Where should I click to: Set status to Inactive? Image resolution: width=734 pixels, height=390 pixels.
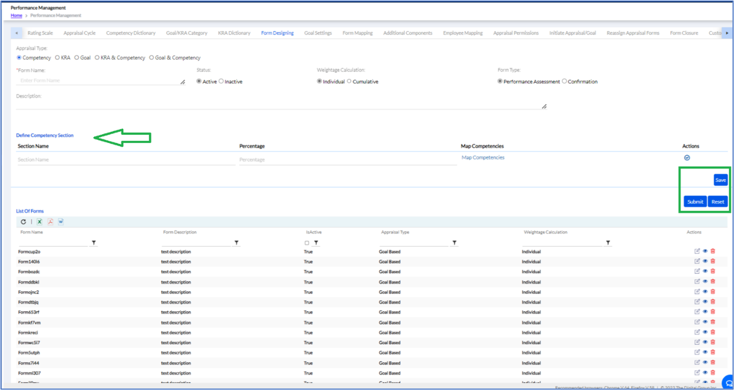click(221, 81)
